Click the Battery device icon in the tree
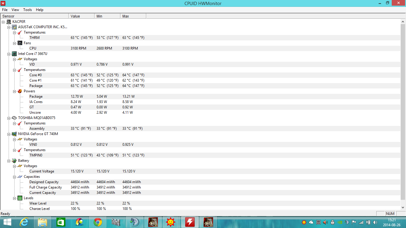The width and height of the screenshot is (406, 228). pyautogui.click(x=14, y=161)
